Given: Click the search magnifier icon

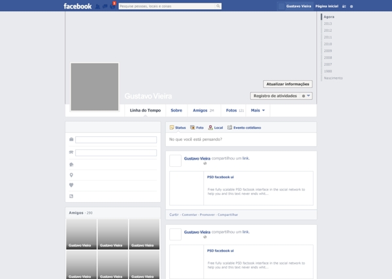Looking at the screenshot, I should 218,6.
